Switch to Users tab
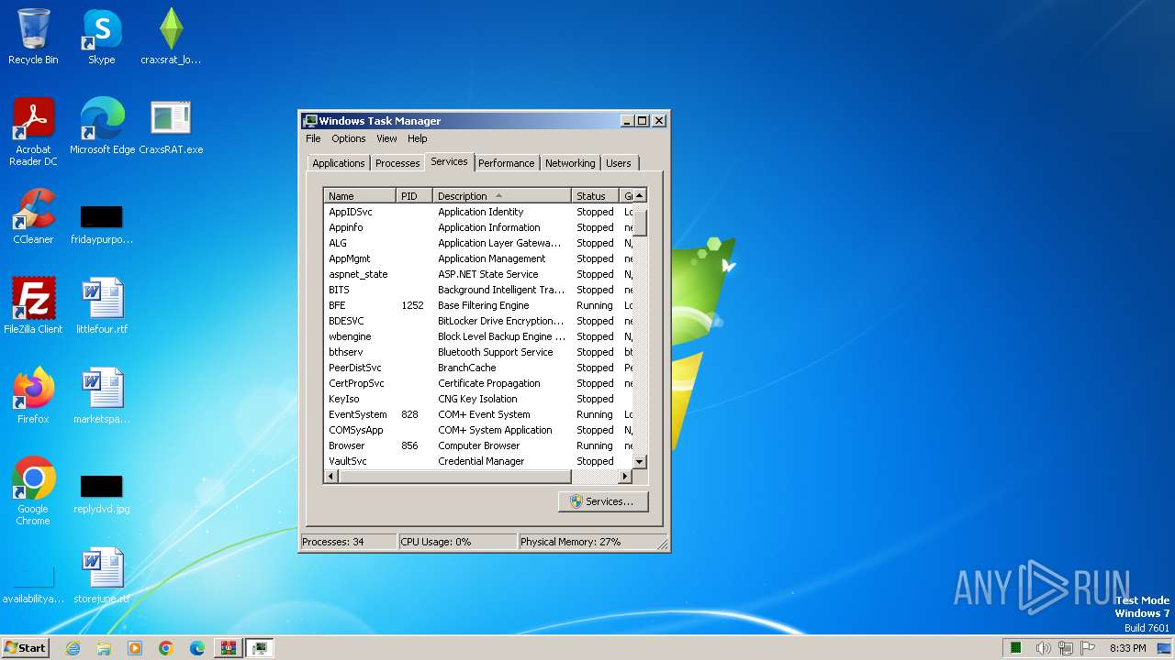1175x660 pixels. (619, 163)
